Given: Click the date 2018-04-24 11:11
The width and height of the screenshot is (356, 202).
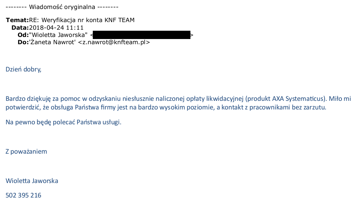Looking at the screenshot, I should tap(56, 28).
